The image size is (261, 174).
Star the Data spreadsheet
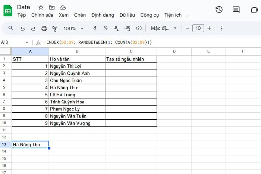(x=41, y=7)
